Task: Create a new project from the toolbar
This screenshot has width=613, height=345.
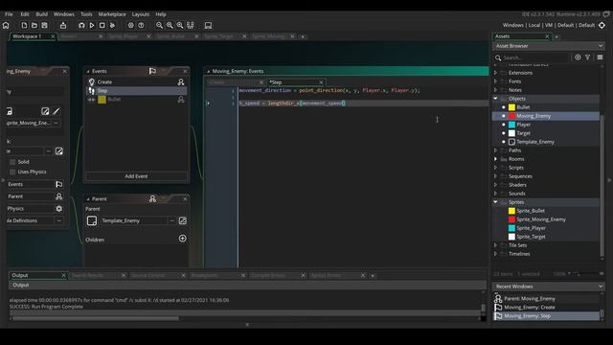Action: [24, 26]
